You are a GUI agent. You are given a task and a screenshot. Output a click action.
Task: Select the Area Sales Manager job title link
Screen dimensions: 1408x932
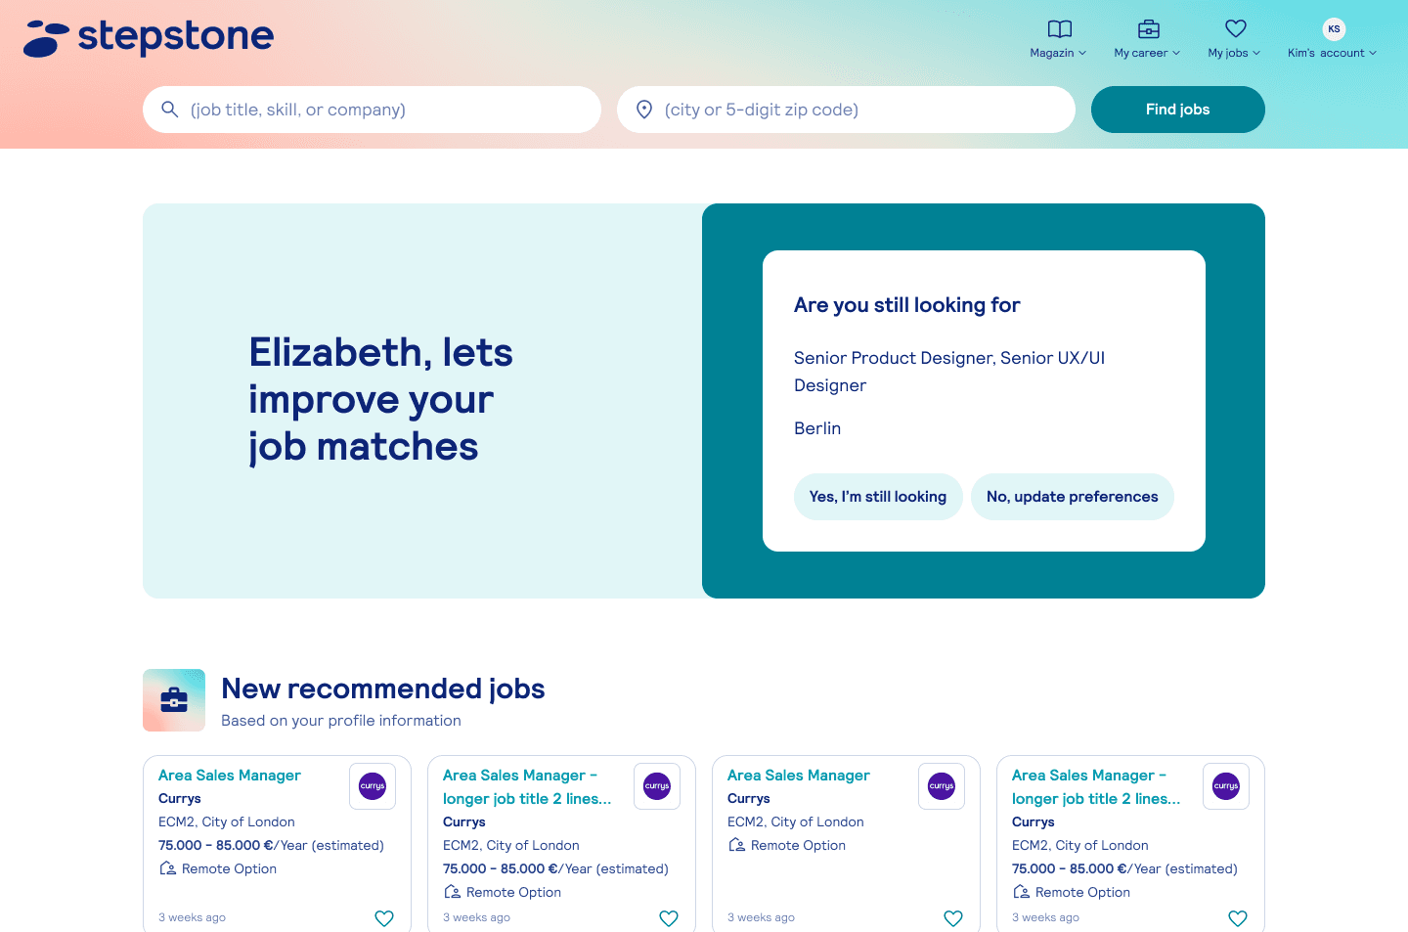click(229, 775)
